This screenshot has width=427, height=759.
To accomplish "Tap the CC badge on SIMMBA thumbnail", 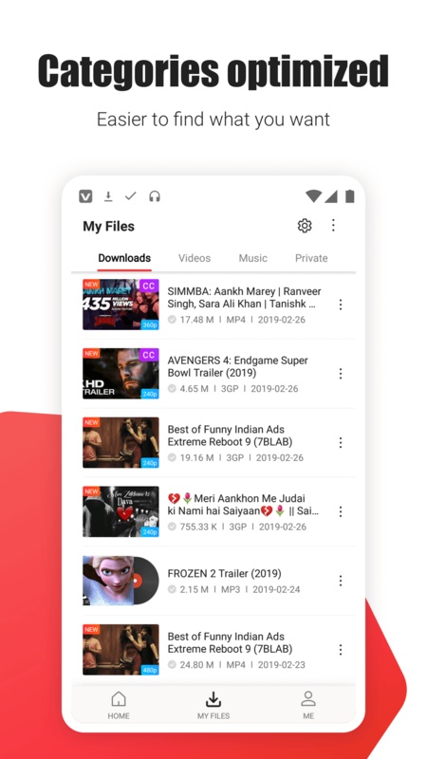I will [x=149, y=287].
